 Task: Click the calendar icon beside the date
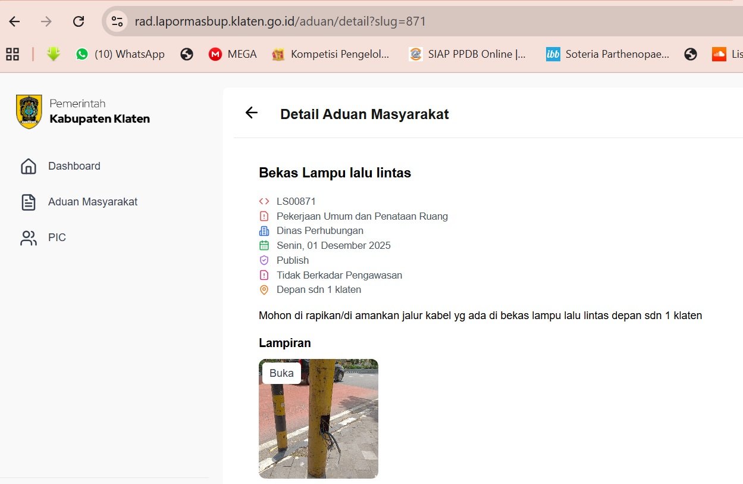(x=264, y=245)
